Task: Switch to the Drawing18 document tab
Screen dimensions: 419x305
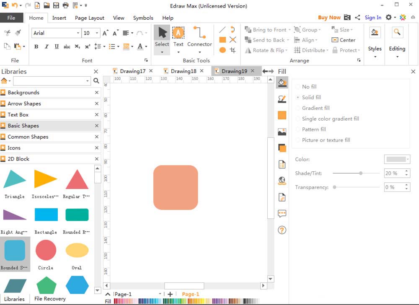Action: 183,71
